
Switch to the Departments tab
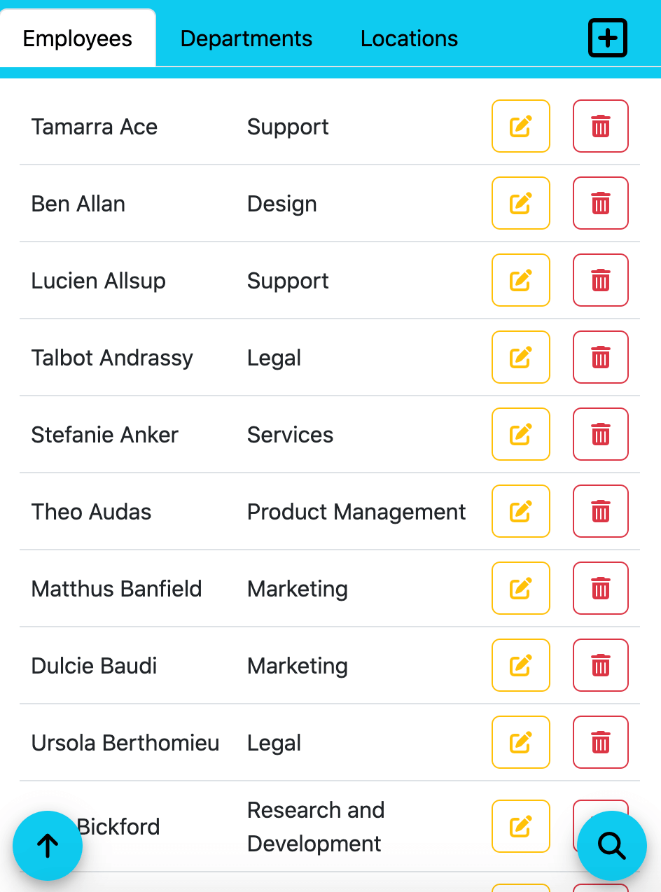246,39
